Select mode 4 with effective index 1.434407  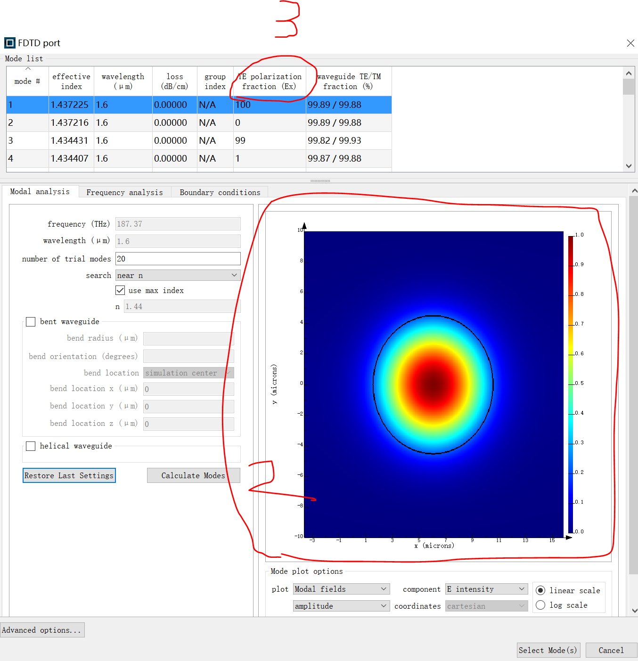[x=199, y=158]
